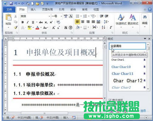Click the Justify alignment icon
153x121 pixels.
click(x=93, y=22)
